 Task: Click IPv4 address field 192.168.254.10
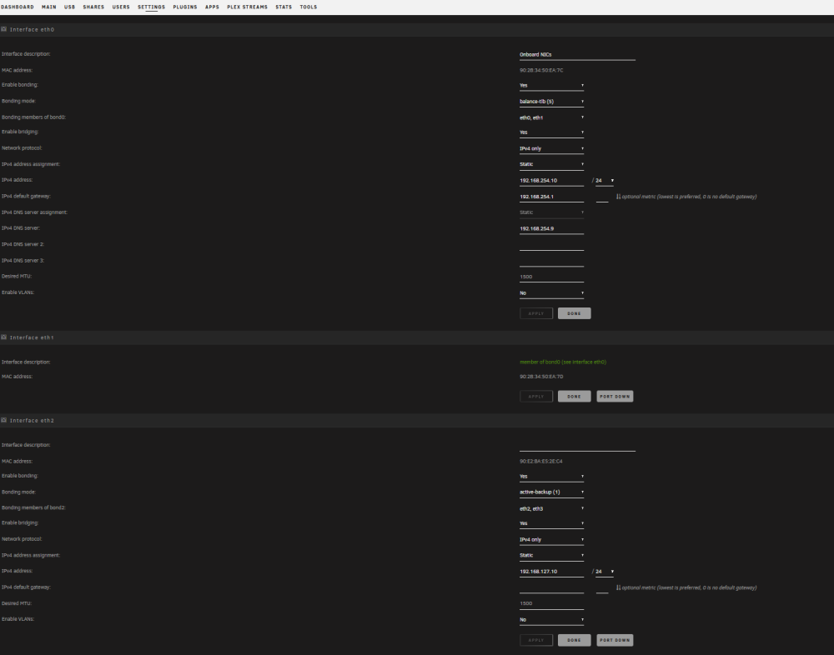point(551,180)
